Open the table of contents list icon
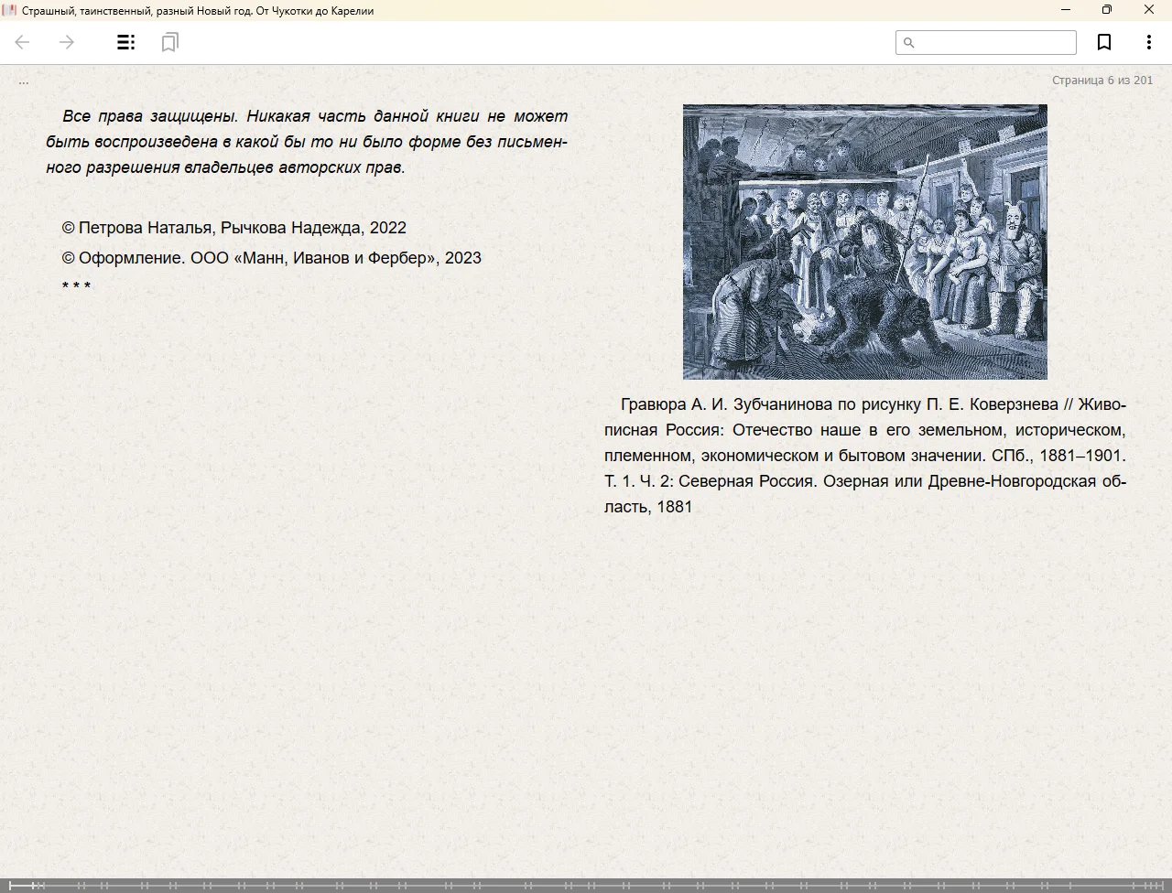Viewport: 1172px width, 893px height. coord(126,42)
